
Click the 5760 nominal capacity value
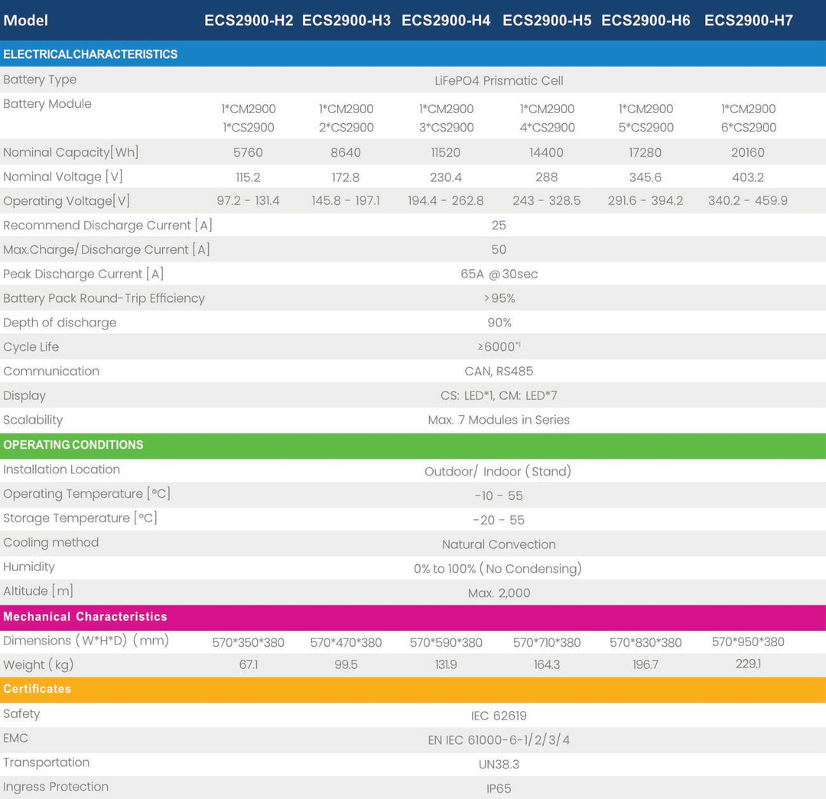(248, 153)
